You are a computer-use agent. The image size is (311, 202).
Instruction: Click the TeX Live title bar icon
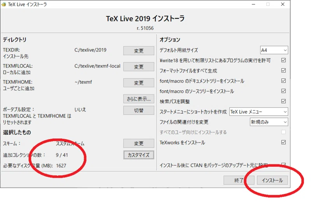pos(4,4)
